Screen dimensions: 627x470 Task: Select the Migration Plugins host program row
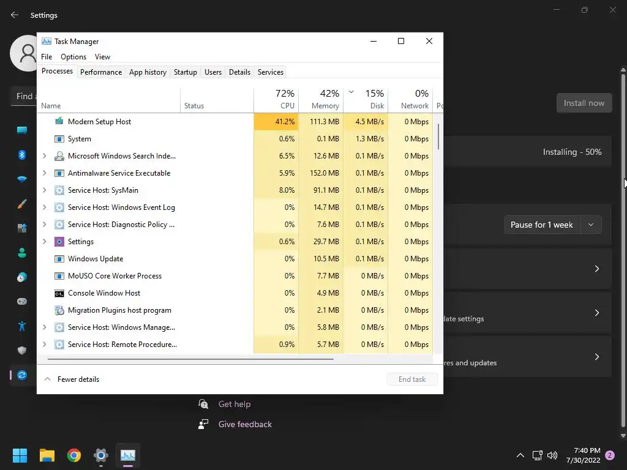tap(235, 310)
